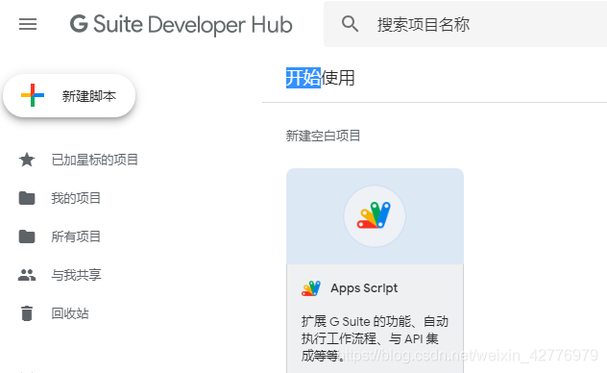This screenshot has height=373, width=607.
Task: Click the Apps Script card description text
Action: coord(375,338)
